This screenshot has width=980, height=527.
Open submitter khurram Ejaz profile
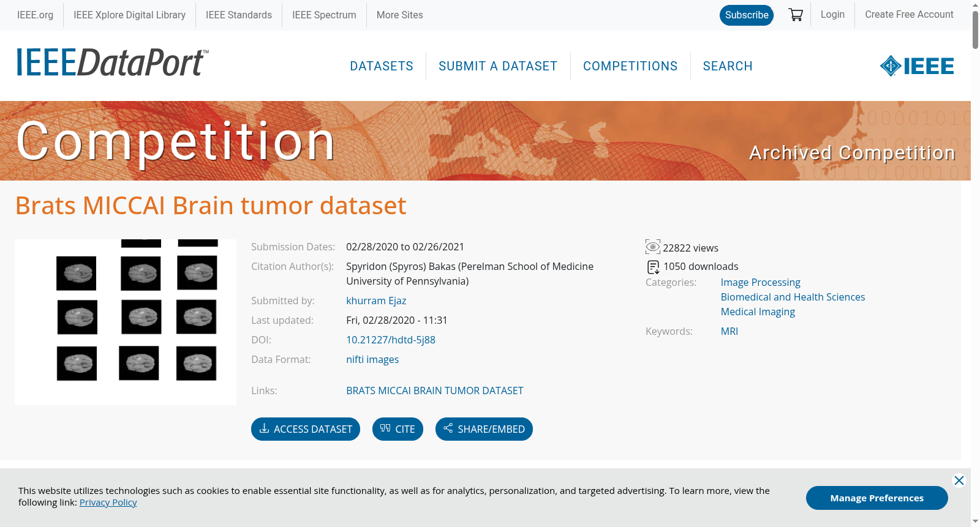click(x=376, y=301)
